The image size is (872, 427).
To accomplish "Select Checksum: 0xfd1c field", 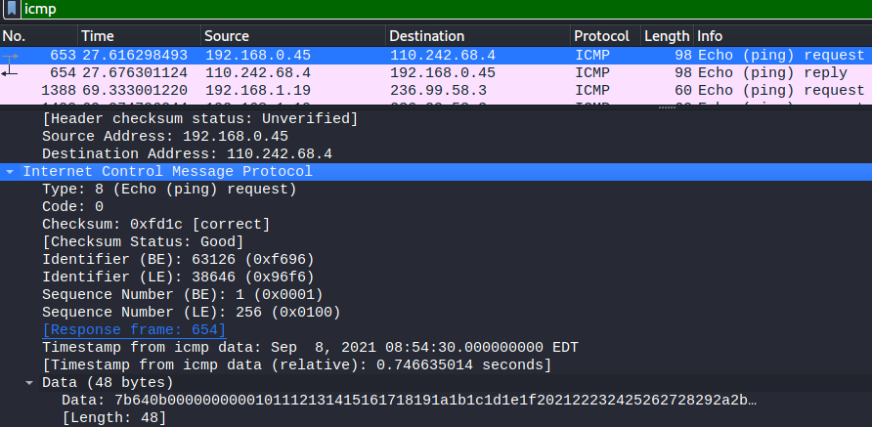I will click(x=156, y=225).
